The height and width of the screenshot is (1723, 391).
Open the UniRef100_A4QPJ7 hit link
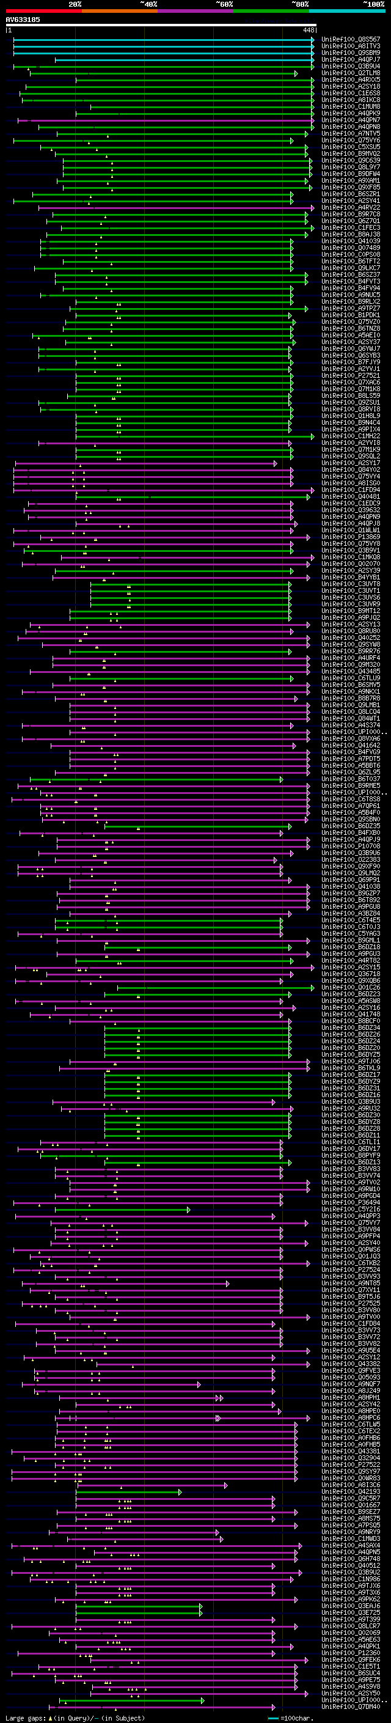(x=351, y=59)
